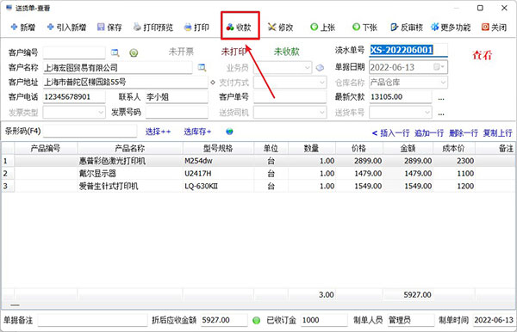Go to next document 下张
Viewport: 517px width, 332px height.
(364, 28)
